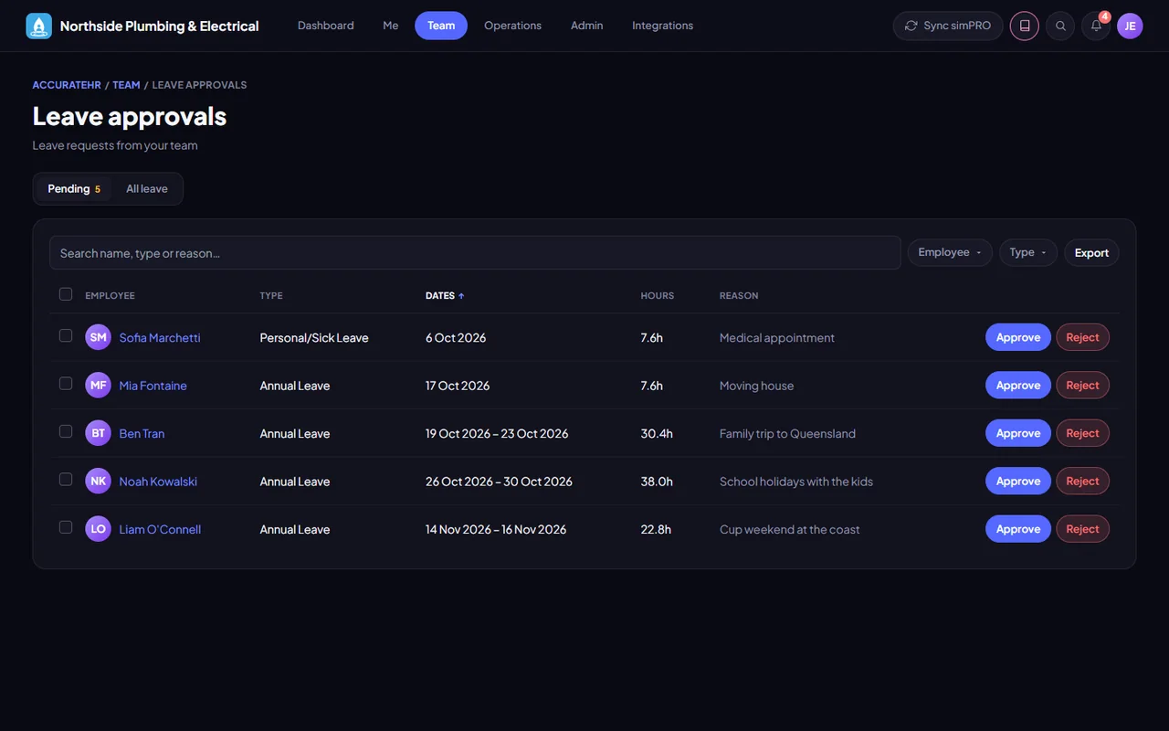Click Mia Fontaine's MF avatar
The width and height of the screenshot is (1169, 731).
click(98, 386)
